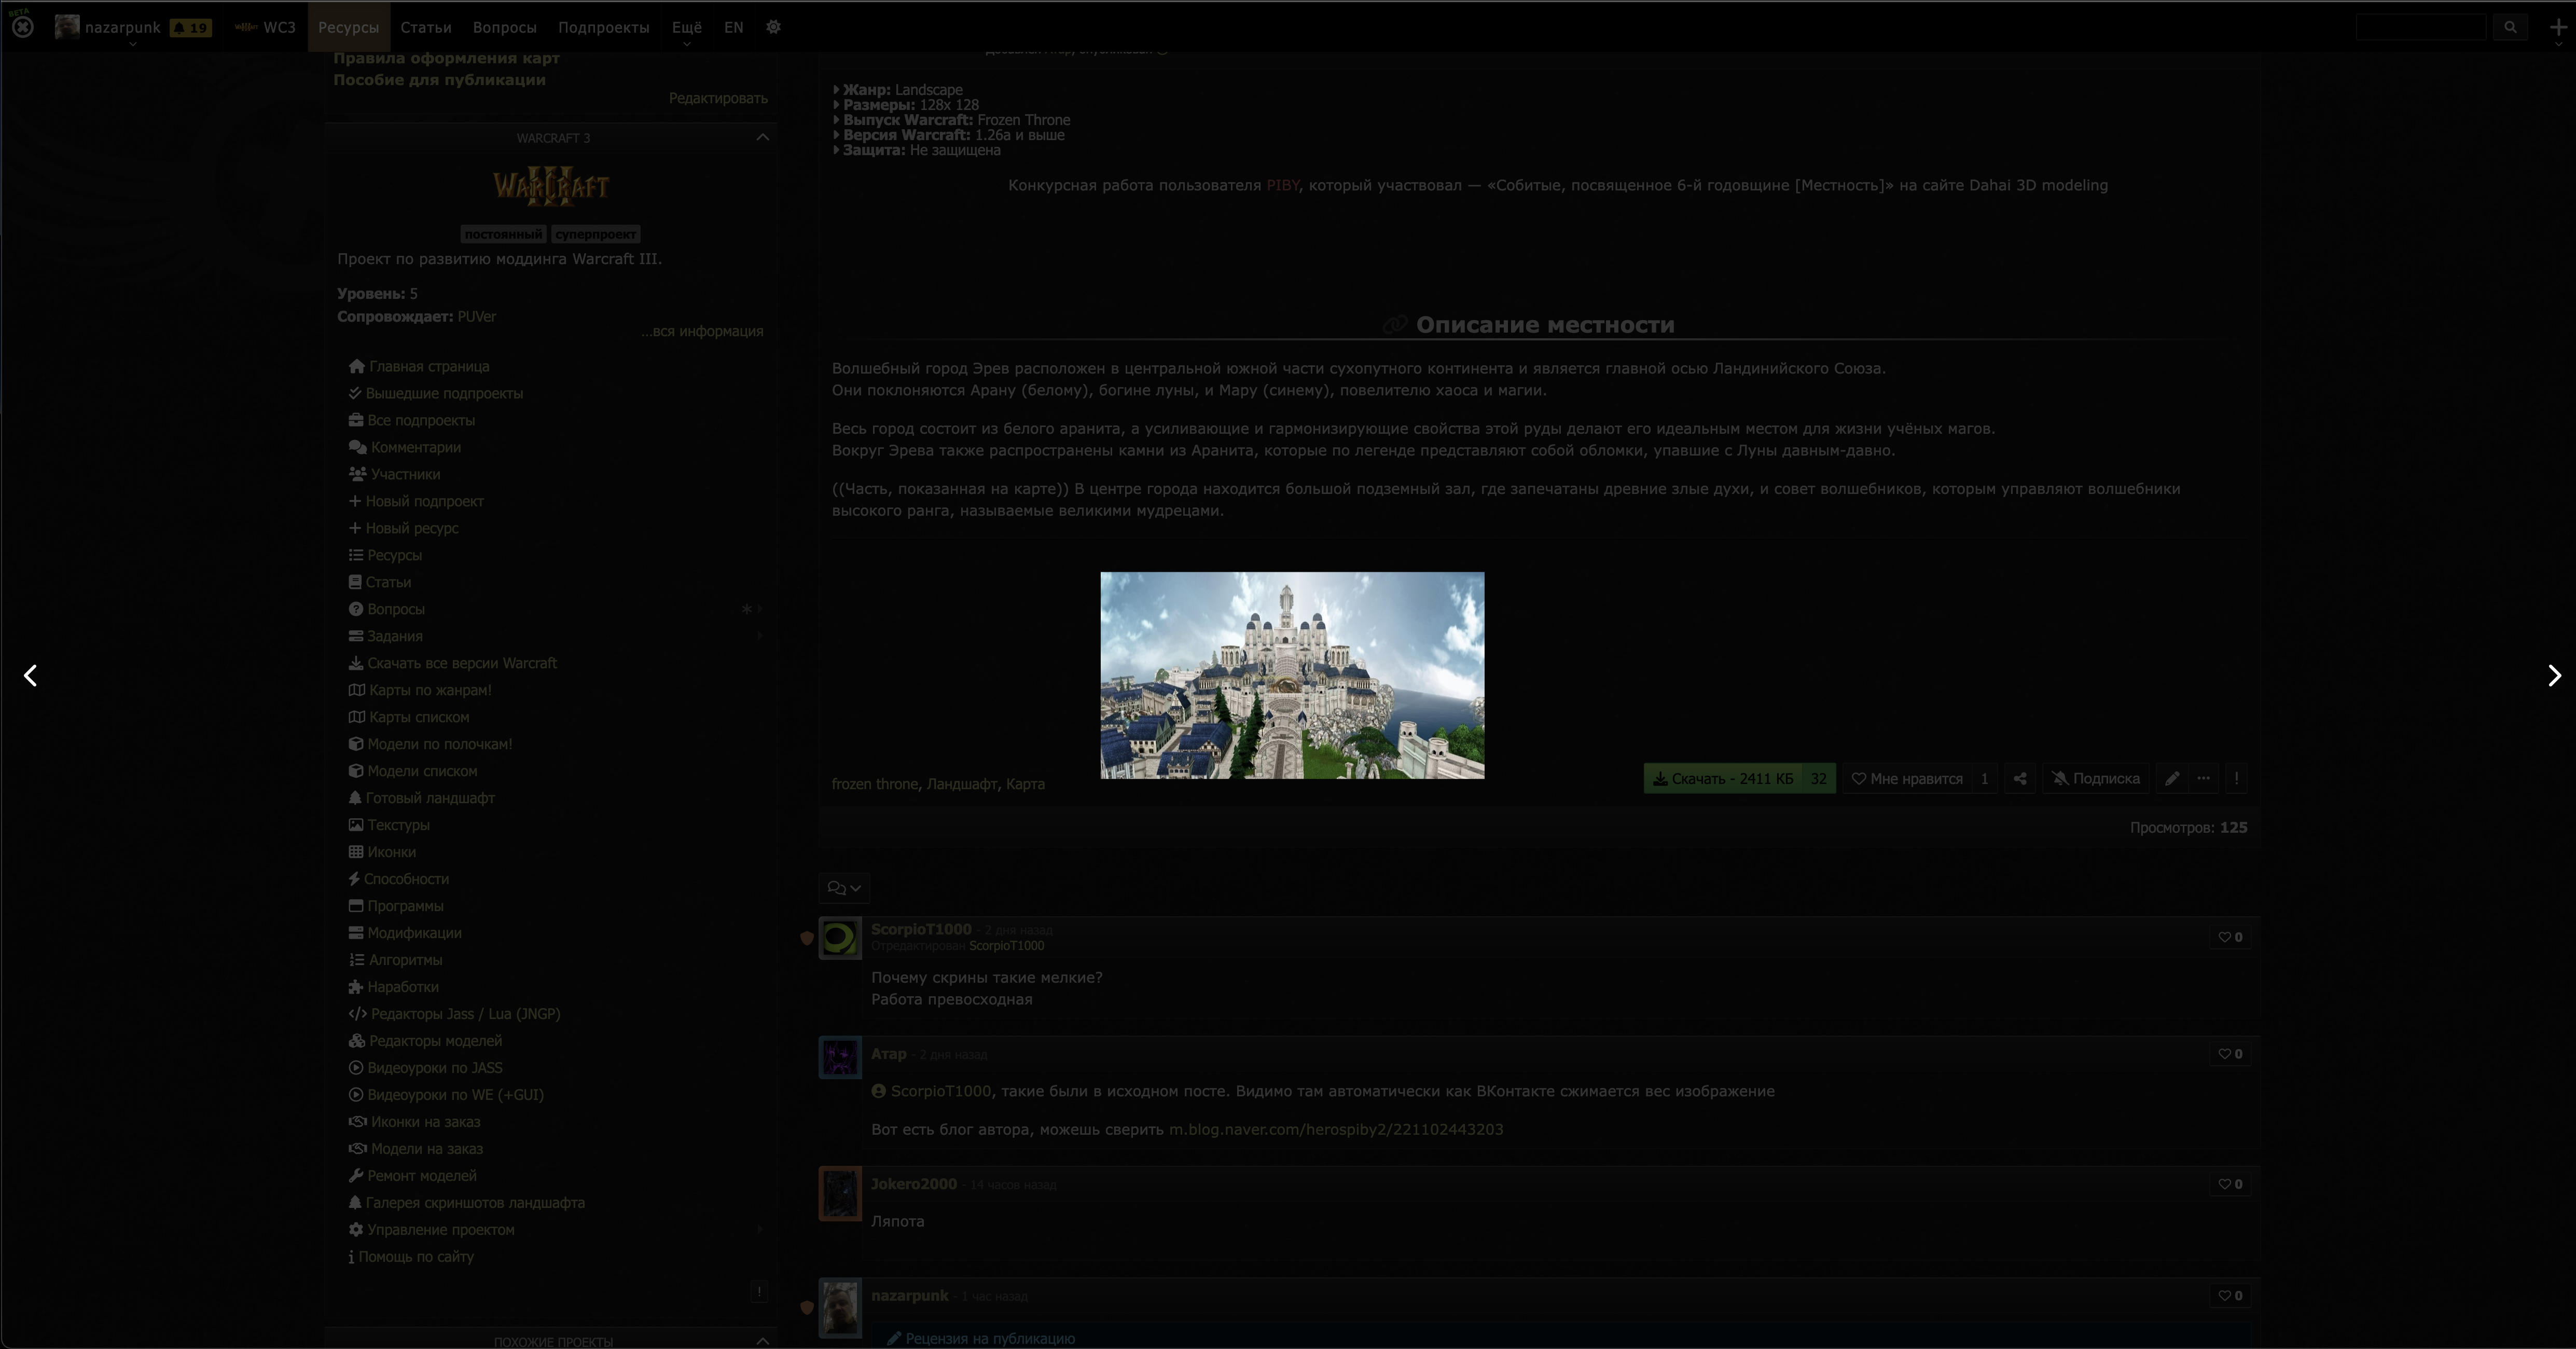Go to the next image in lightbox
Viewport: 2576px width, 1349px height.
tap(2554, 676)
